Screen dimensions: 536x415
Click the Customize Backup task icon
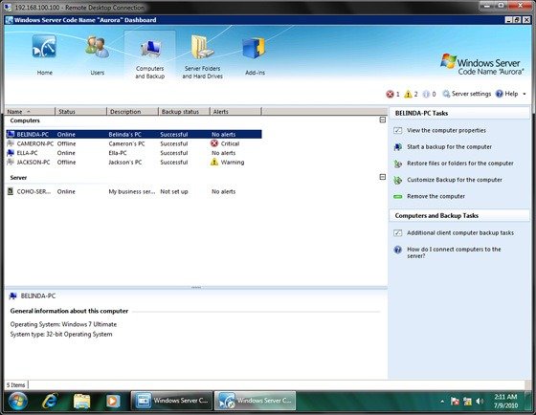[398, 180]
